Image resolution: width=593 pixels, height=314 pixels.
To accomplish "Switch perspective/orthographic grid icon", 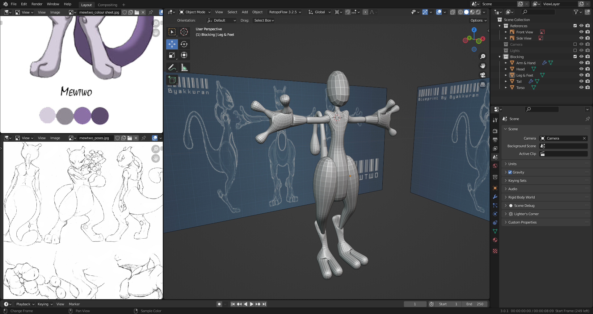I will [x=482, y=84].
